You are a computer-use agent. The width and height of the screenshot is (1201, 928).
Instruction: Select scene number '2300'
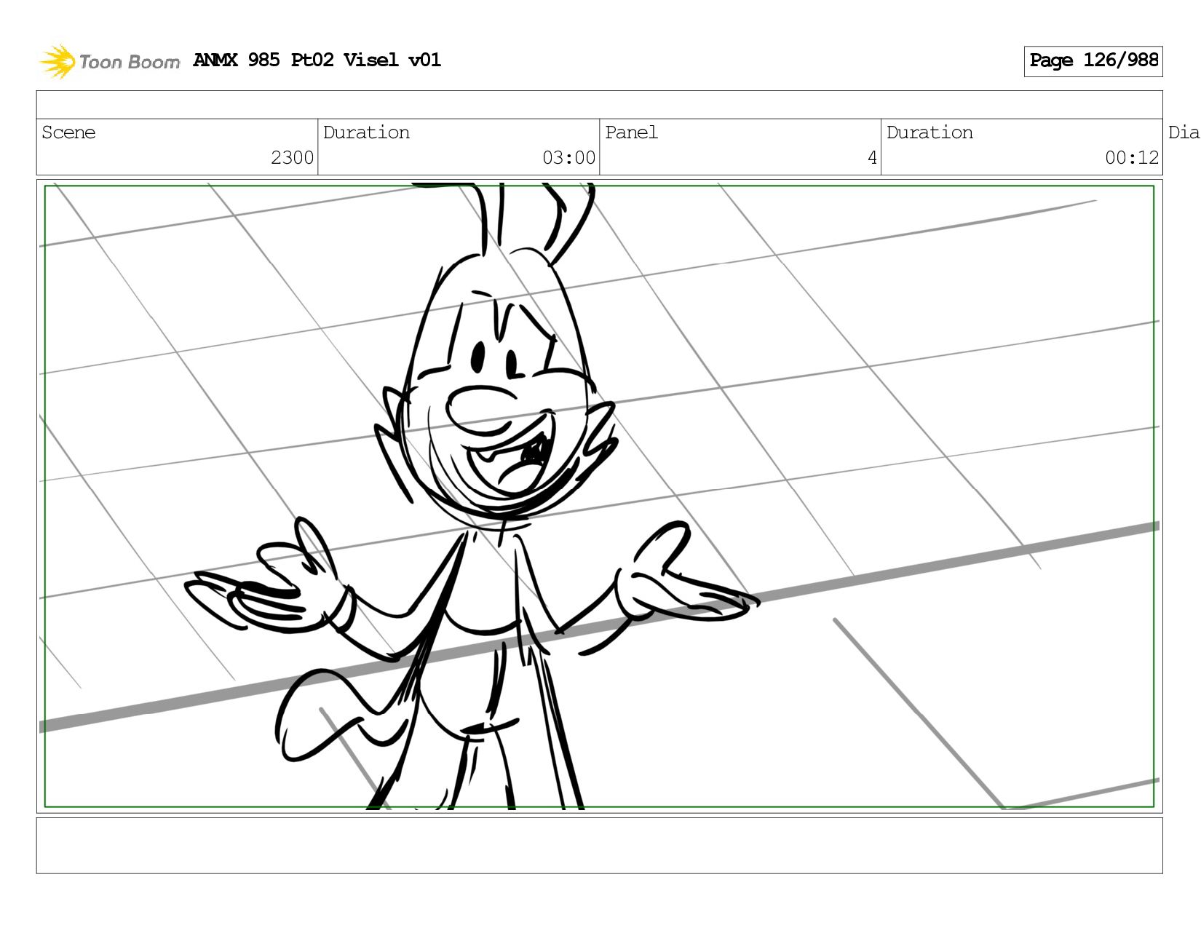292,158
